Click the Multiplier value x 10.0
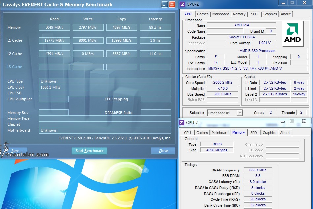The image size is (313, 209). [x=223, y=88]
